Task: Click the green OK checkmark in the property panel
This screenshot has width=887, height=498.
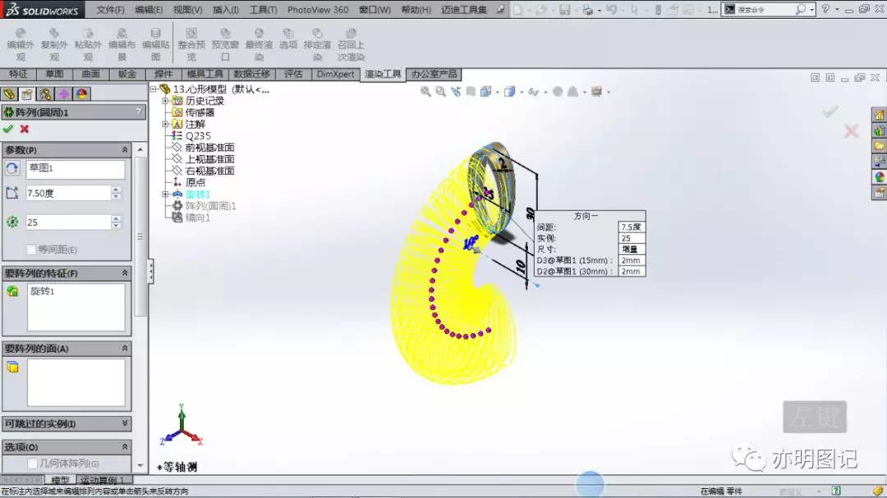Action: [x=8, y=129]
